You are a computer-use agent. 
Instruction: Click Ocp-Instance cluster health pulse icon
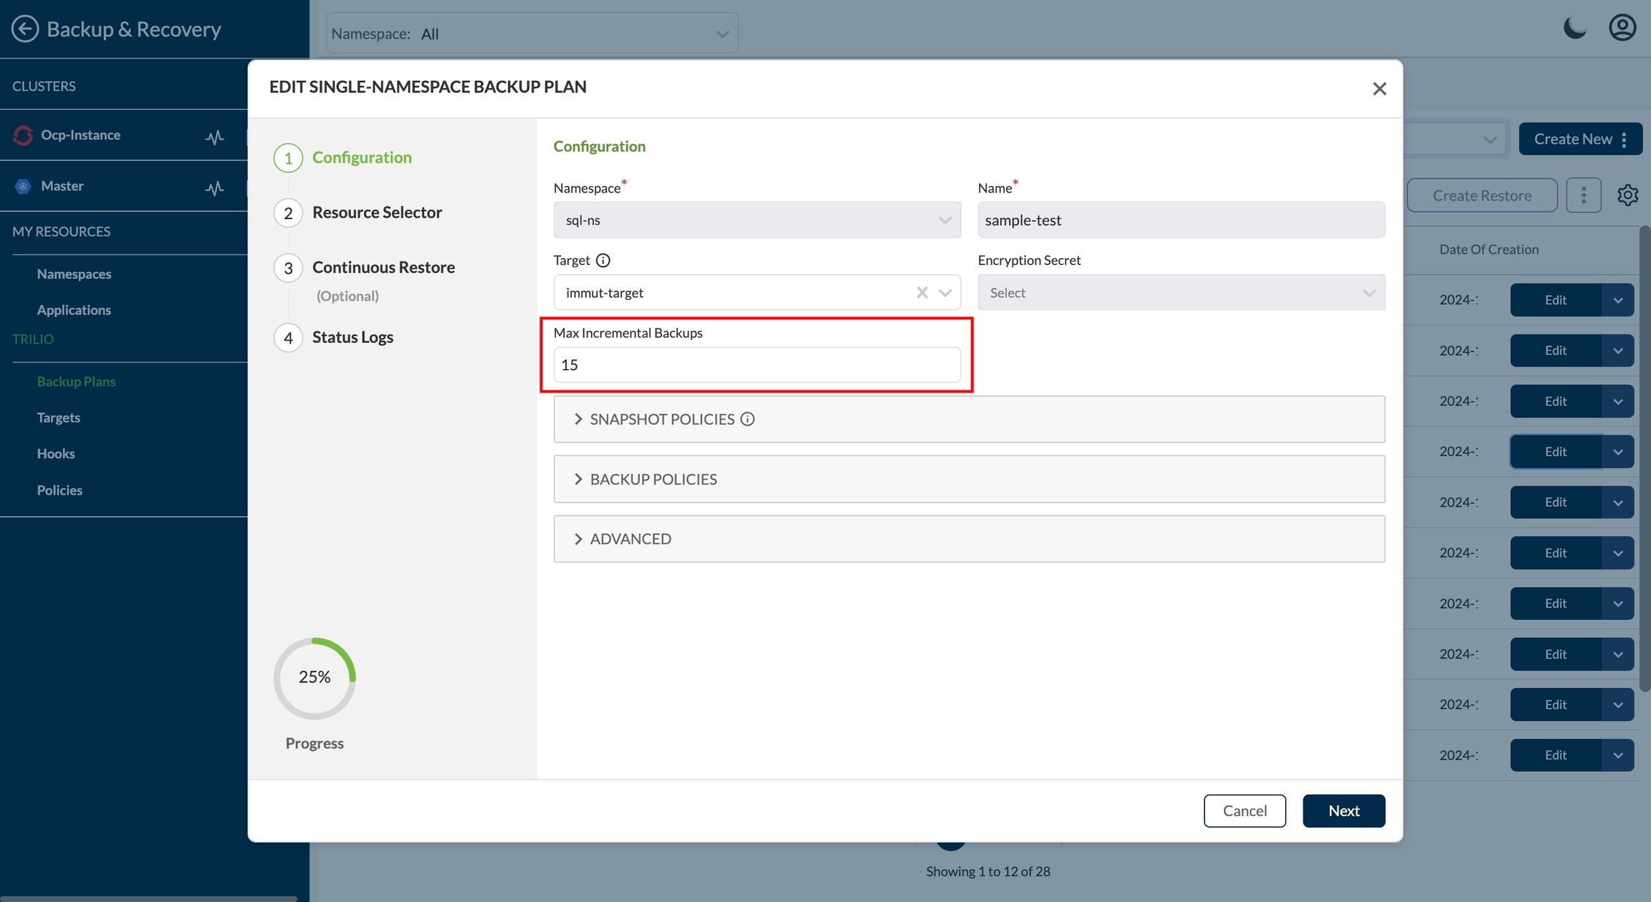coord(214,136)
